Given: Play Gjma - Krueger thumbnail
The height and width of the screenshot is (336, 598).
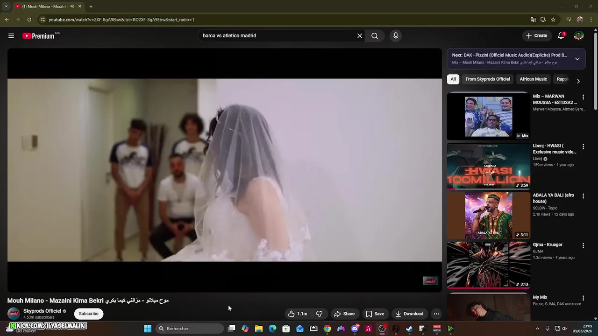Looking at the screenshot, I should pyautogui.click(x=488, y=265).
